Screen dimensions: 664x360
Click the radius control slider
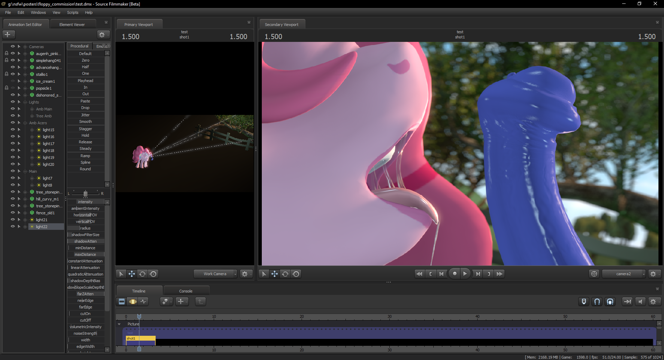pyautogui.click(x=85, y=228)
